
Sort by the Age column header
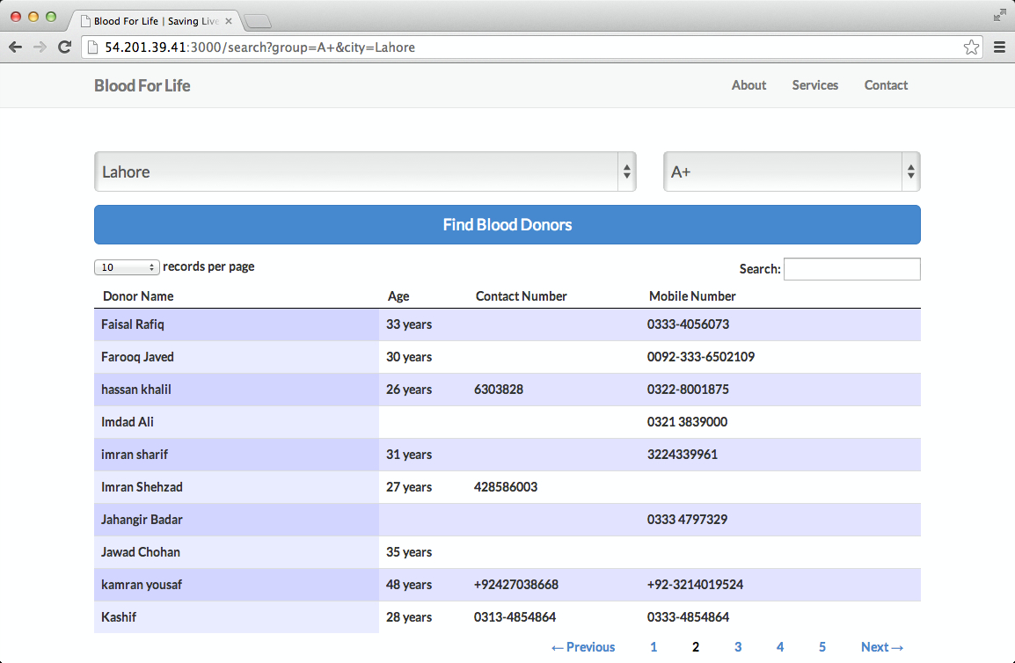coord(398,296)
